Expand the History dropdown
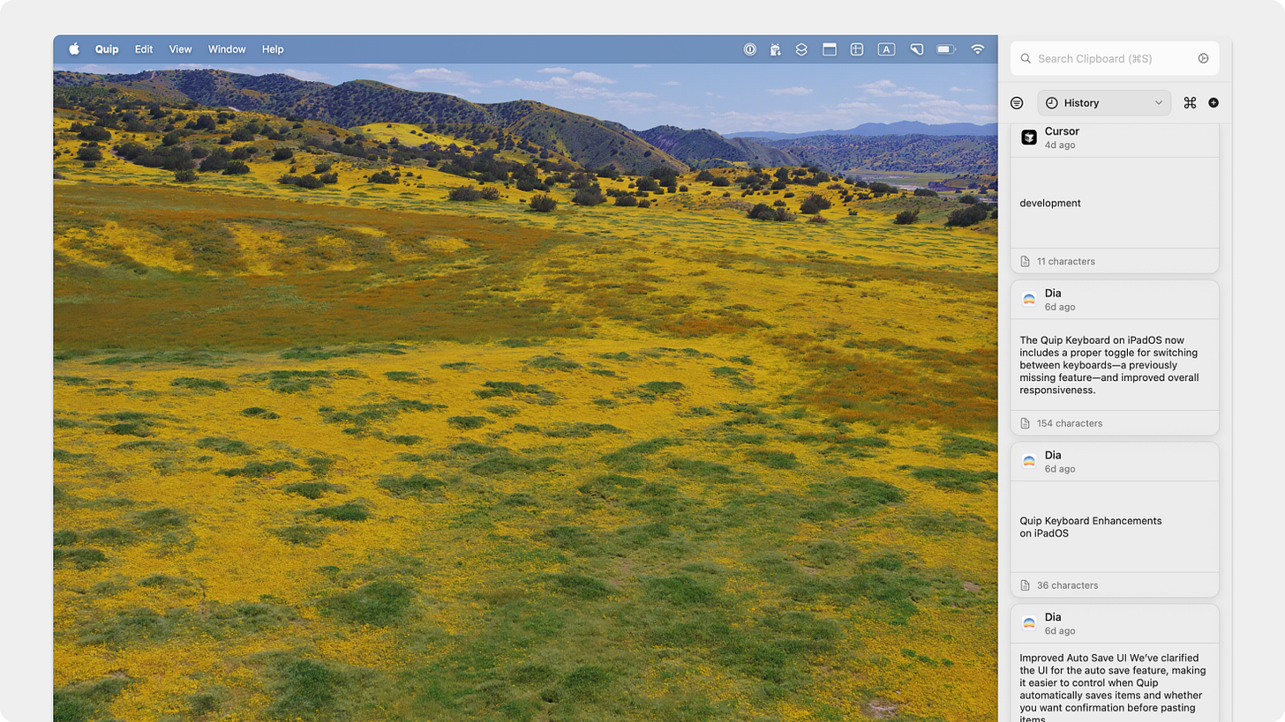 pos(1104,103)
